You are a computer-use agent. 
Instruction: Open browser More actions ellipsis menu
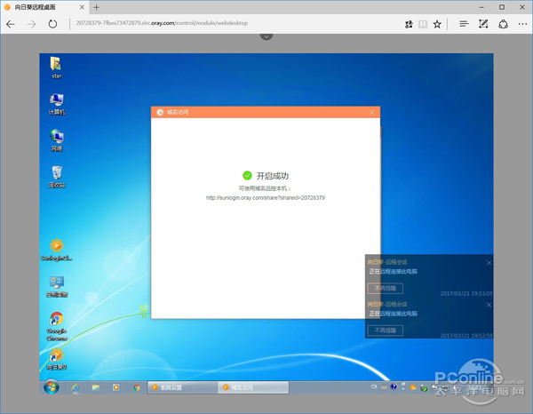pyautogui.click(x=522, y=24)
